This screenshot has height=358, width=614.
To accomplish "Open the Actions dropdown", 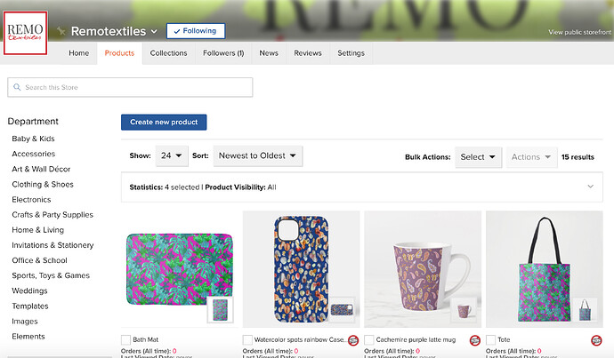I will (531, 157).
